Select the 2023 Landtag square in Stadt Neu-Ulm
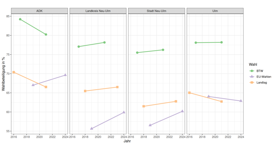275x145 pixels. tap(176, 101)
